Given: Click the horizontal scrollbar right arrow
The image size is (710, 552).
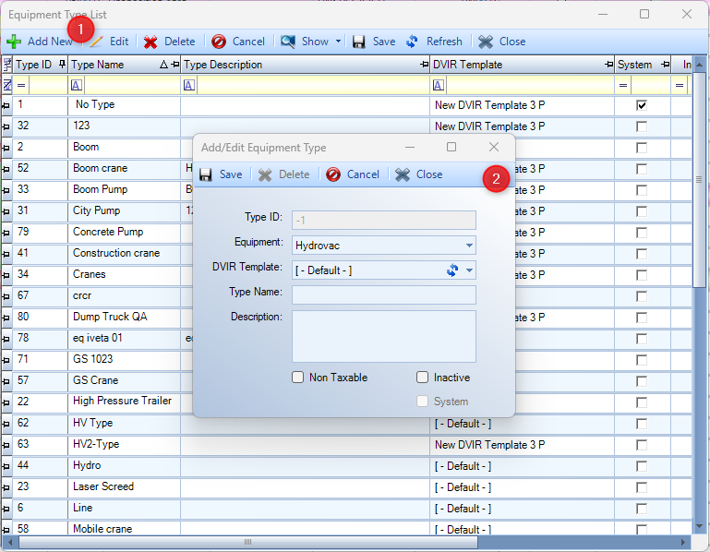Looking at the screenshot, I should tap(684, 542).
